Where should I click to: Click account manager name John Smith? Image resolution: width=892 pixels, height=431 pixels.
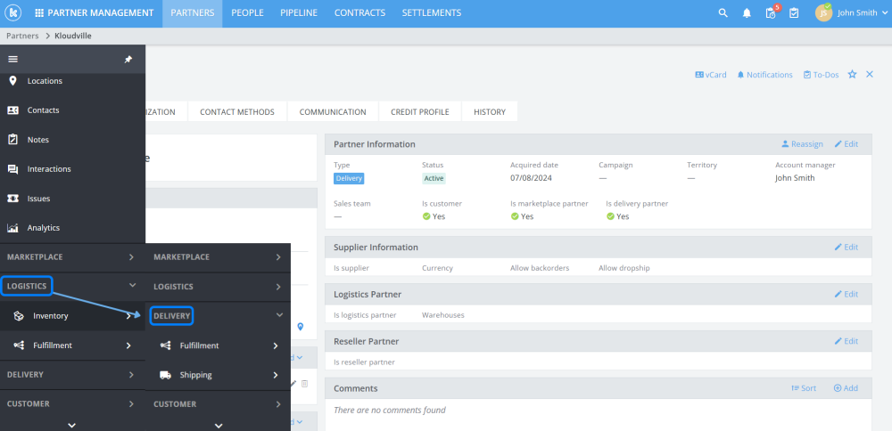coord(795,178)
